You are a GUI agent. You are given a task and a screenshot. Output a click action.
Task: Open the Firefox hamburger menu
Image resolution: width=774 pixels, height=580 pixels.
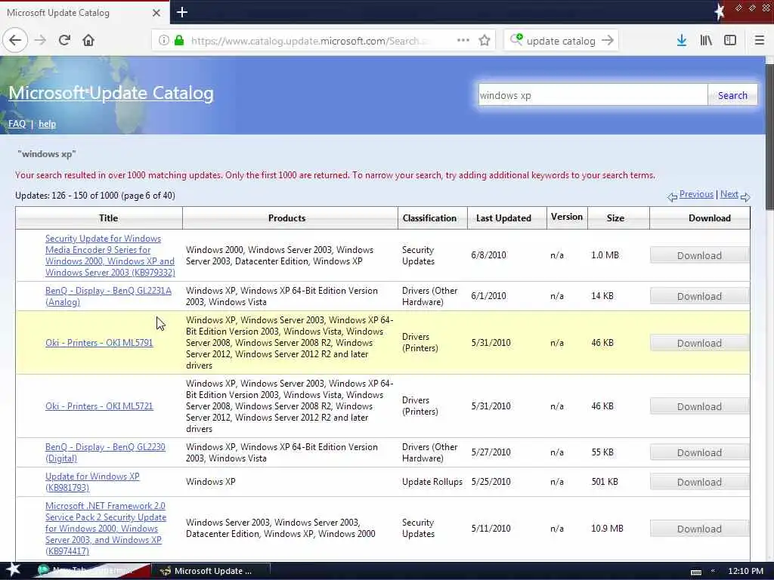(759, 41)
